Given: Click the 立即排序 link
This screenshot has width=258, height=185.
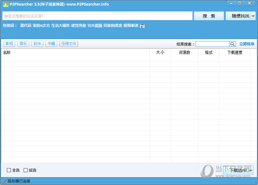Looking at the screenshot, I should pyautogui.click(x=247, y=44).
